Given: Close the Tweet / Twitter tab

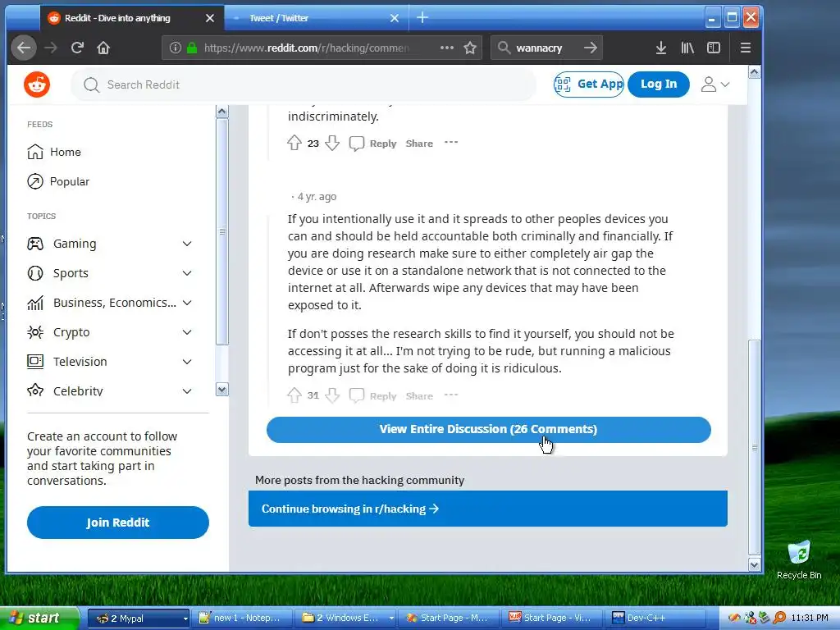Looking at the screenshot, I should tap(395, 18).
